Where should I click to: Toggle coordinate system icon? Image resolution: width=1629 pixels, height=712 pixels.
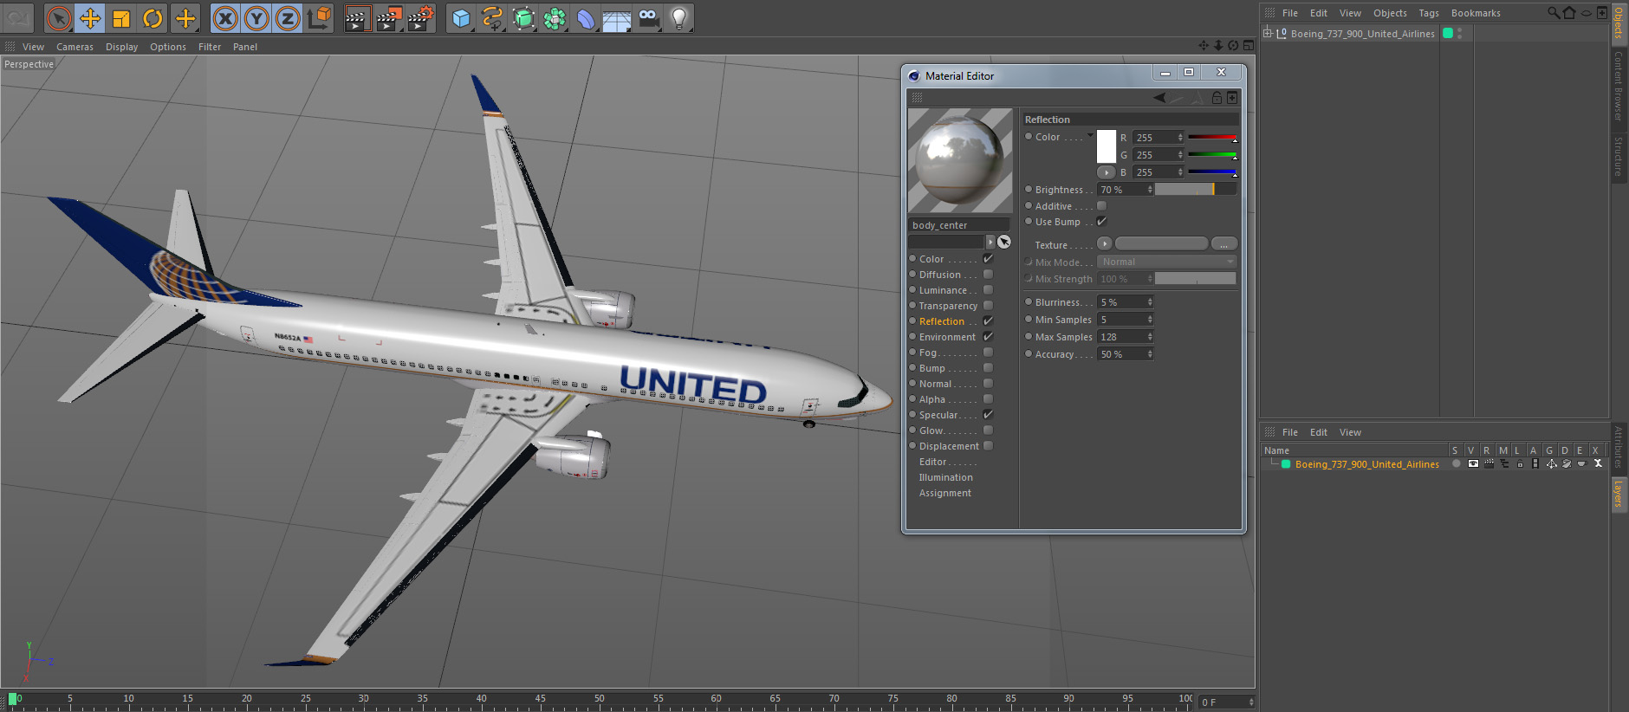(319, 18)
